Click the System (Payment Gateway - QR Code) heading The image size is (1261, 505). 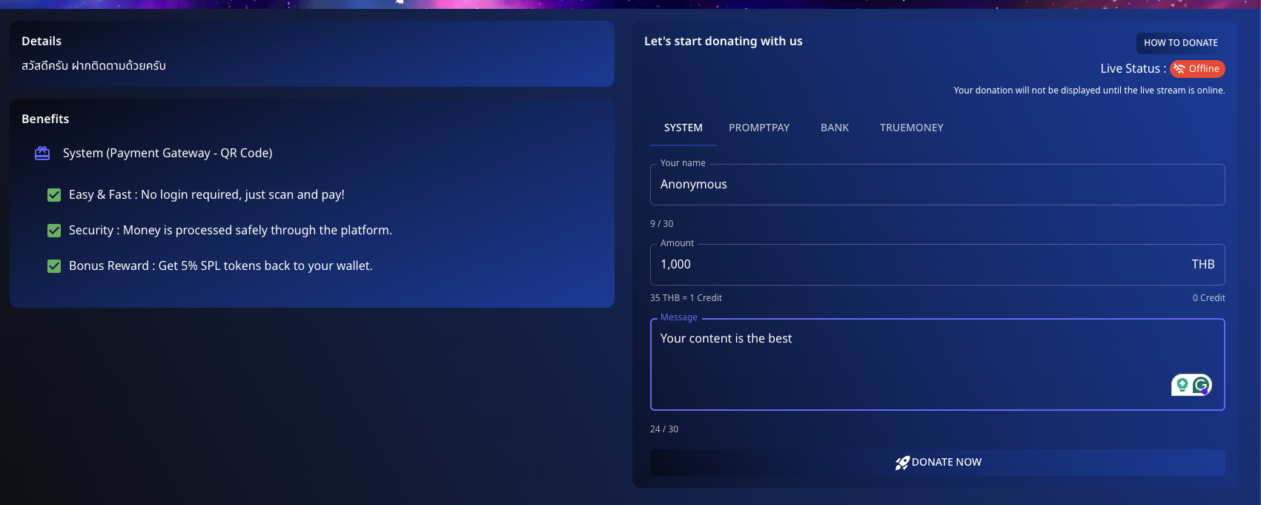click(168, 153)
